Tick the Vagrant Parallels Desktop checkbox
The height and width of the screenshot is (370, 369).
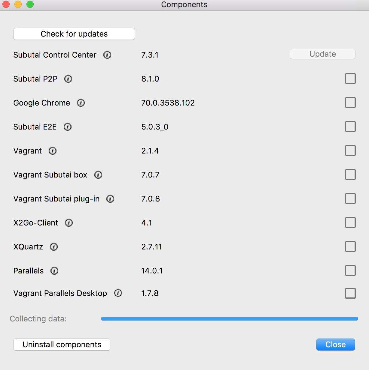tap(350, 293)
